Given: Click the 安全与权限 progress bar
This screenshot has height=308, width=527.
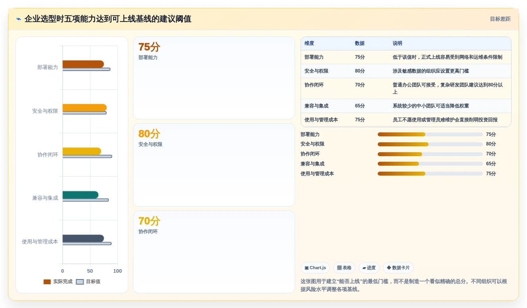Looking at the screenshot, I should tap(430, 144).
